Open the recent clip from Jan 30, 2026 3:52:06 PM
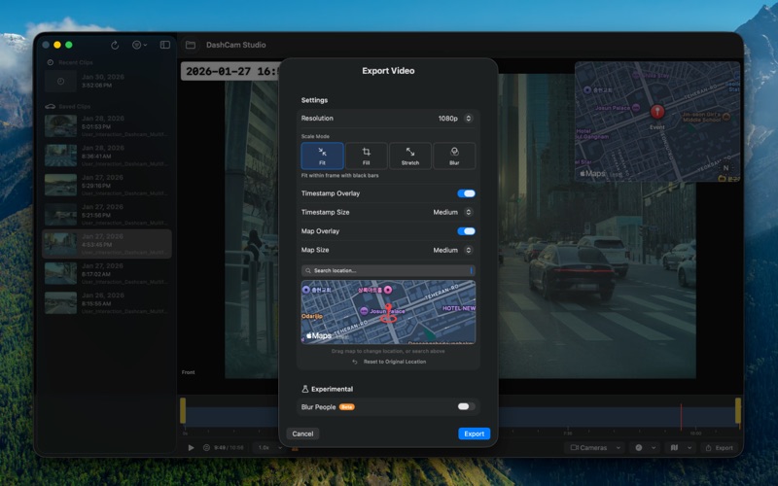This screenshot has height=486, width=778. 107,82
